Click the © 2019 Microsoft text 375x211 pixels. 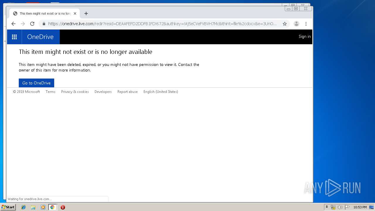click(x=26, y=92)
